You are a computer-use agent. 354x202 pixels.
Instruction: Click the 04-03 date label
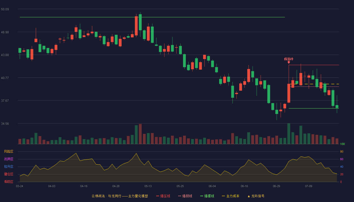[52, 186]
